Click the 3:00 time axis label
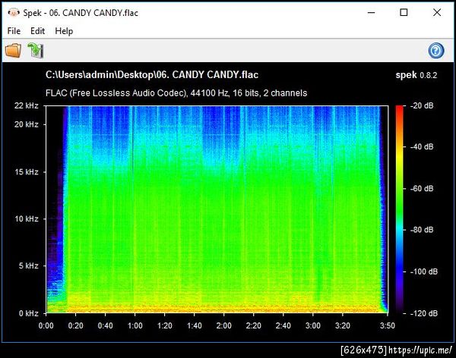456x358 pixels. click(x=313, y=325)
